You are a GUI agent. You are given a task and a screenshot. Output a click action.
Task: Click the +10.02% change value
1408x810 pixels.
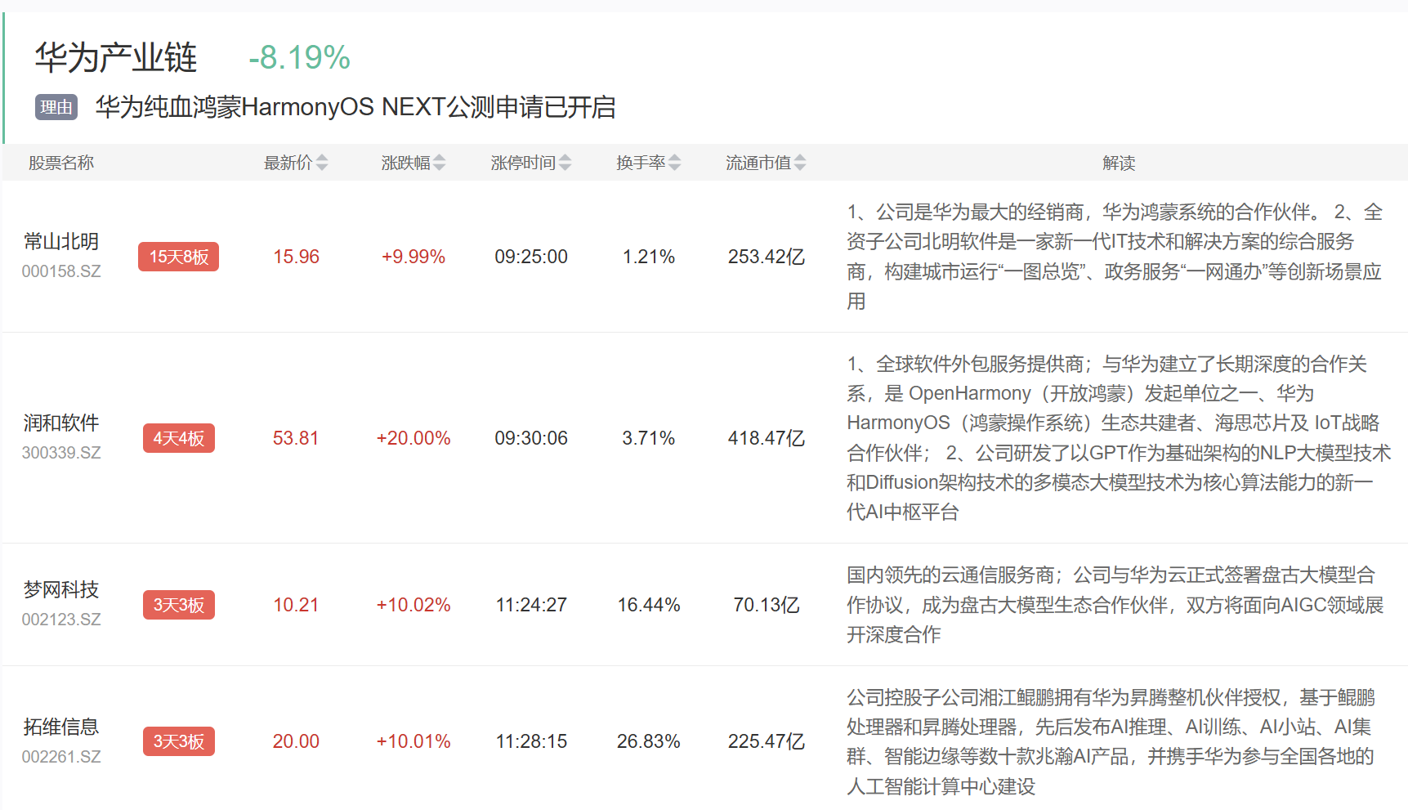pos(413,605)
